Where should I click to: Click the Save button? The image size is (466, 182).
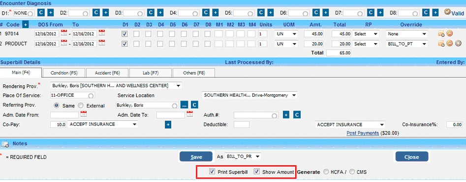(196, 157)
